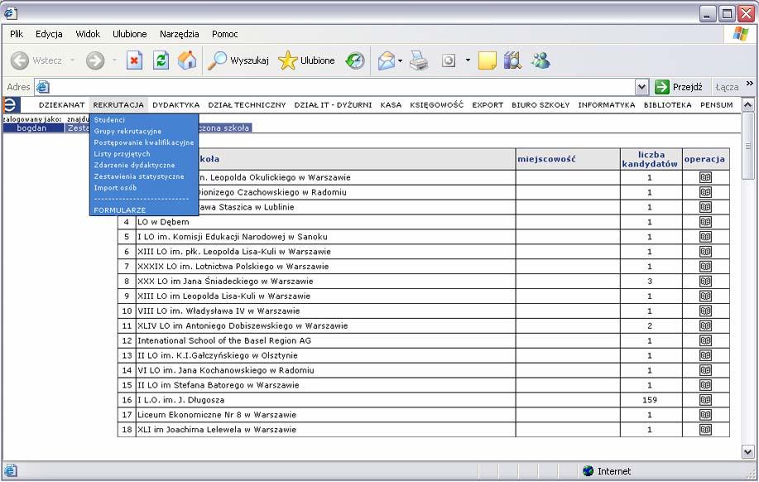Open the Ulubione menu in menu bar
The height and width of the screenshot is (482, 759).
tap(130, 34)
